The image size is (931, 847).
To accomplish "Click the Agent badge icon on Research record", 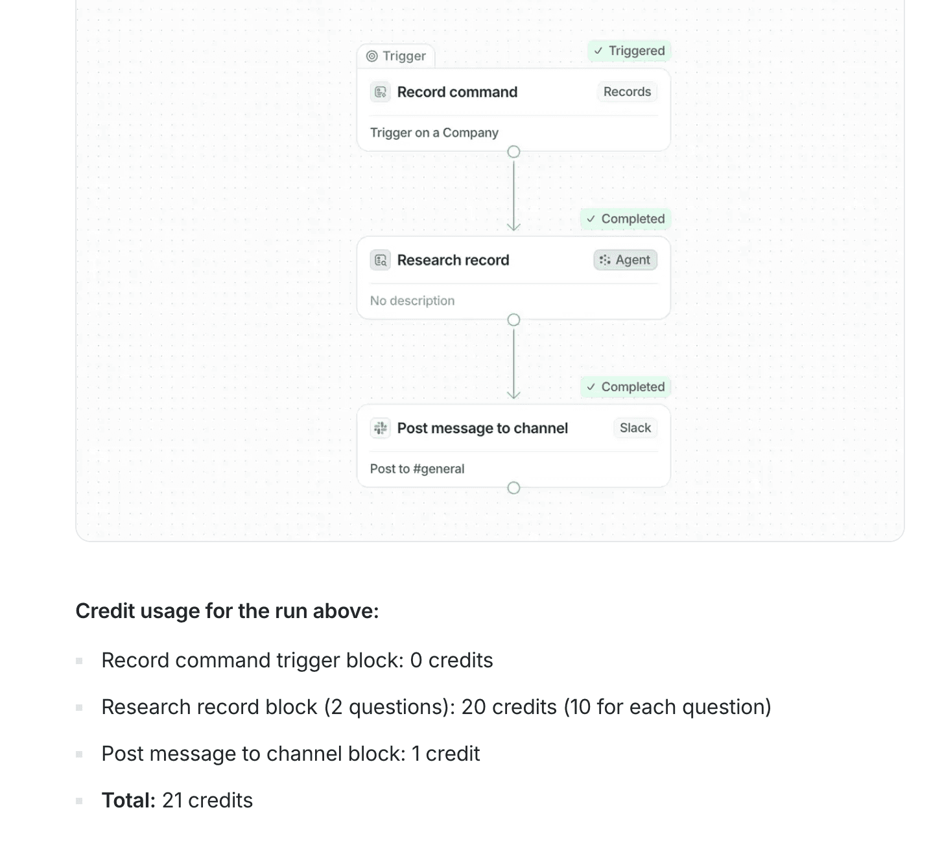I will (606, 260).
